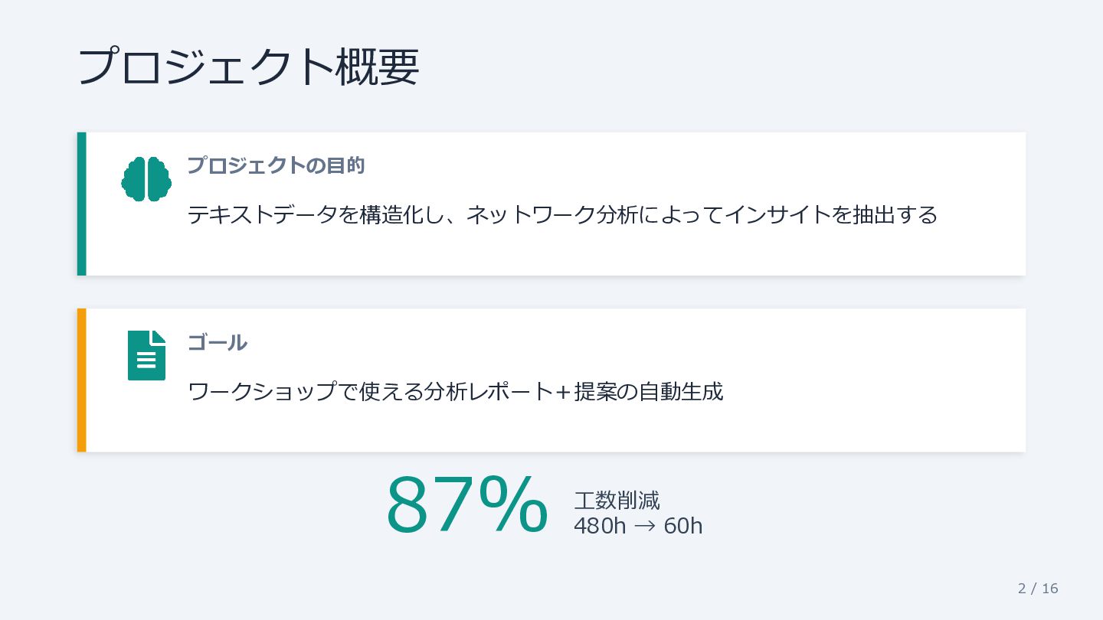Click the 480h value
1103x620 pixels.
[x=600, y=527]
